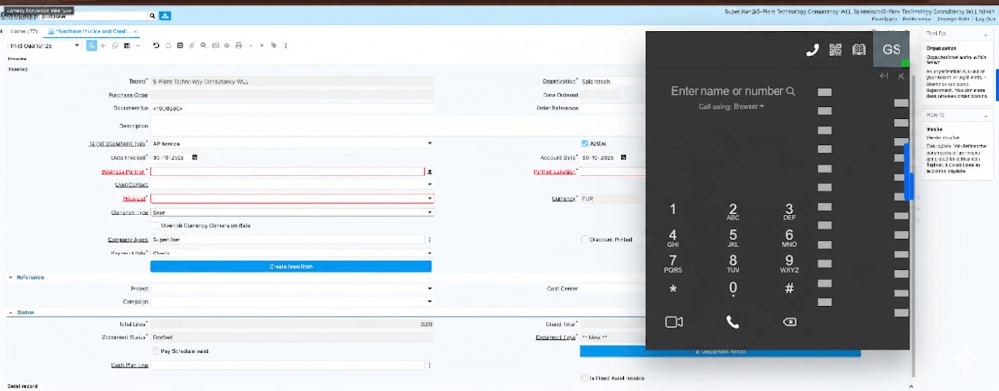Undo changes with the toolbar undo arrow
999x391 pixels.
[x=157, y=45]
